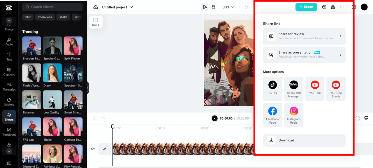373x168 pixels.
Task: Select the retro tag chip
Action: point(78,17)
